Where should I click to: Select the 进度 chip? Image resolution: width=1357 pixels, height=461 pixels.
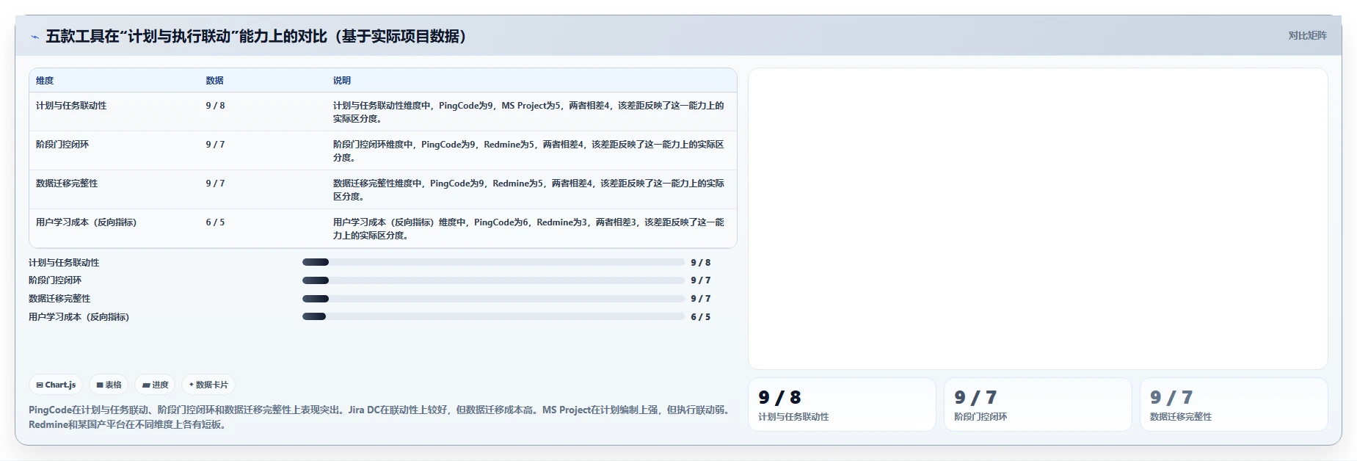coord(155,385)
